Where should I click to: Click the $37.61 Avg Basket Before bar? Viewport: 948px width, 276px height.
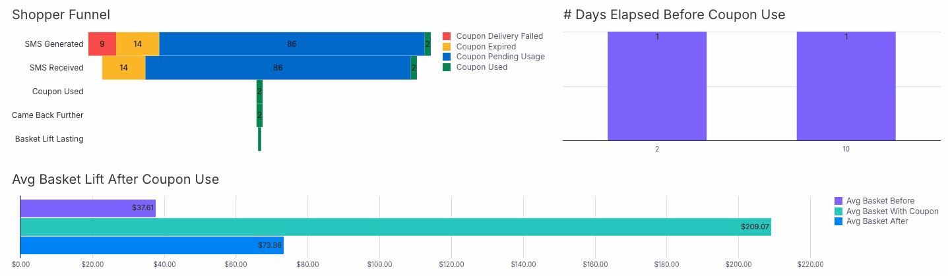pos(88,208)
